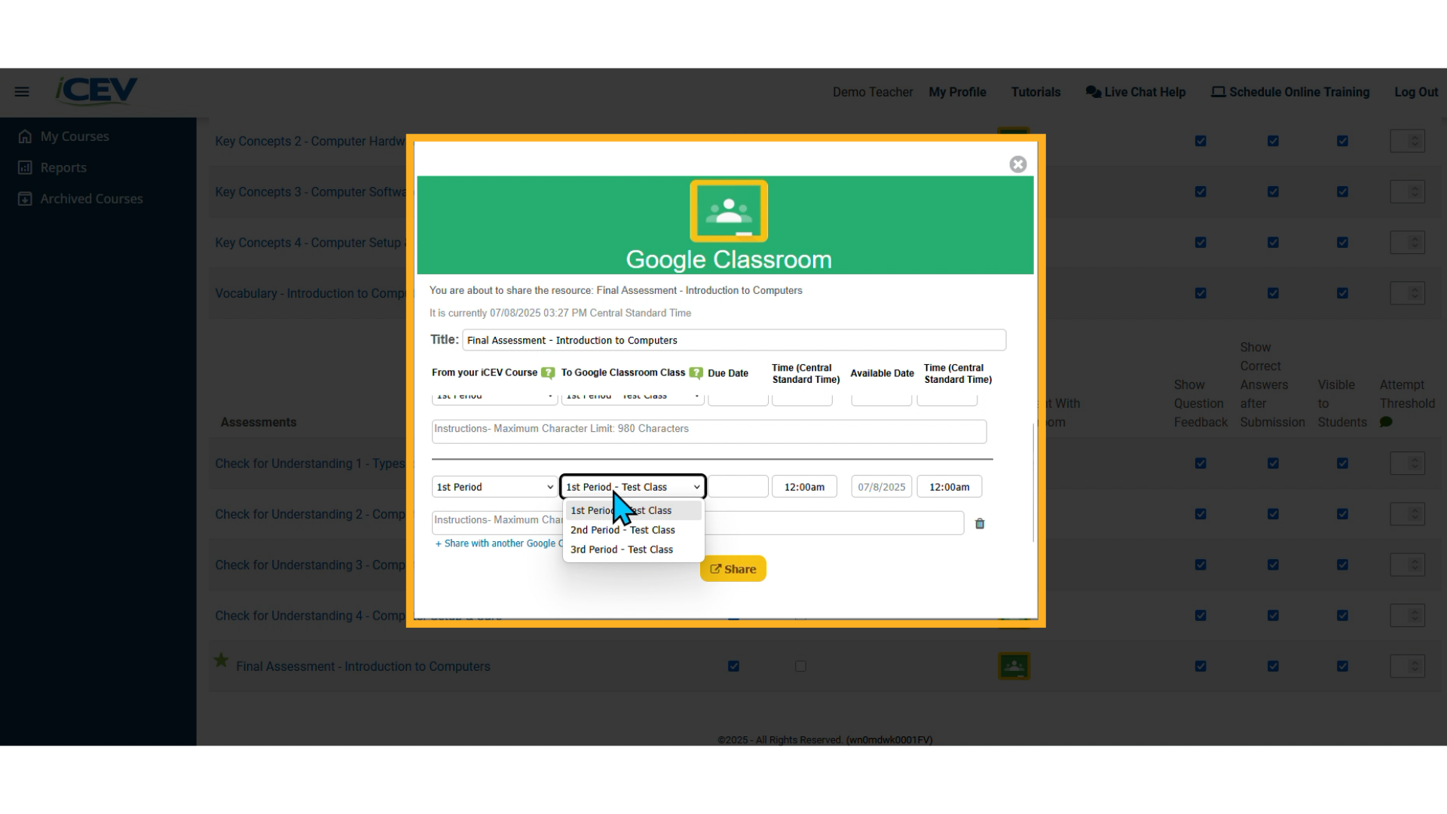
Task: Toggle Visible to Students for Final Assessment
Action: [x=1342, y=666]
